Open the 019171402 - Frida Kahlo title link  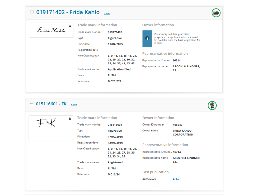click(x=68, y=12)
